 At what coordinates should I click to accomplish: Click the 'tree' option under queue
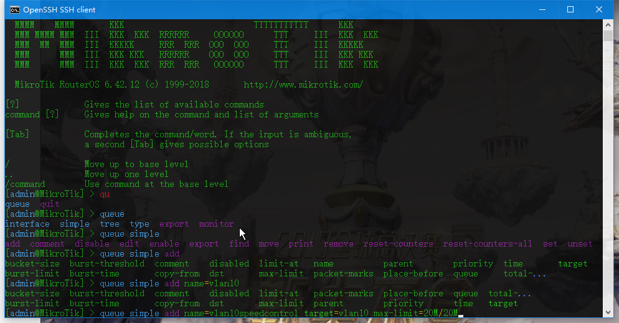point(110,224)
